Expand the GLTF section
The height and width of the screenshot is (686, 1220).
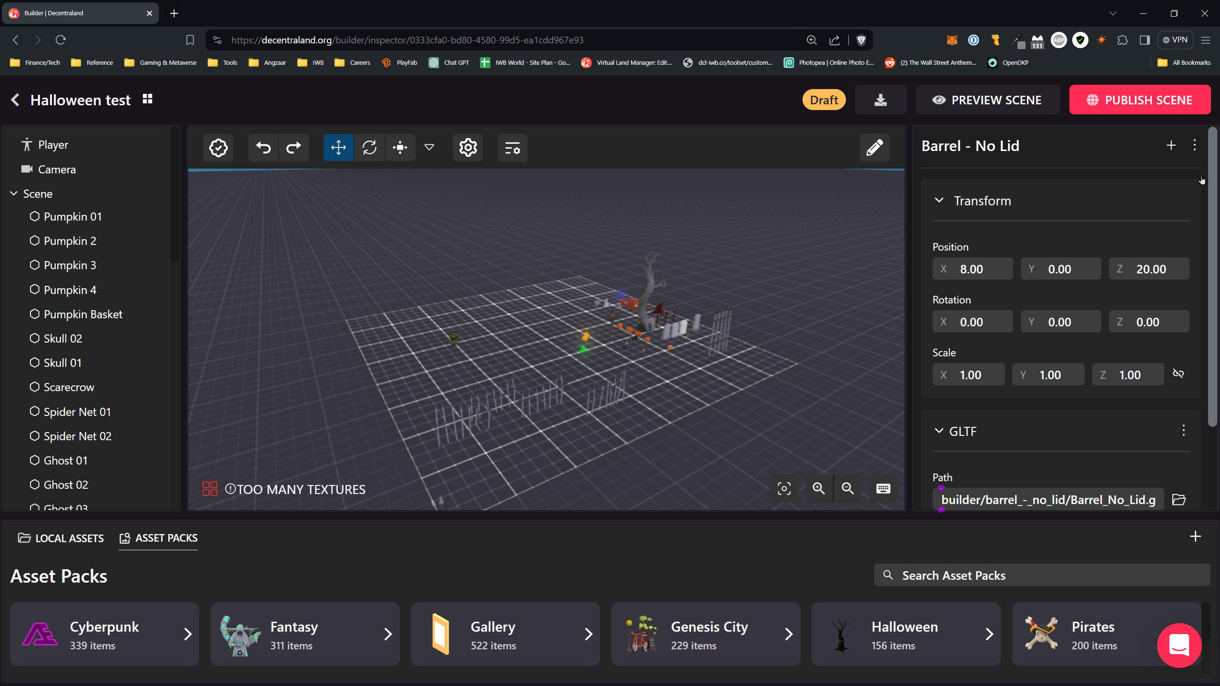[939, 431]
